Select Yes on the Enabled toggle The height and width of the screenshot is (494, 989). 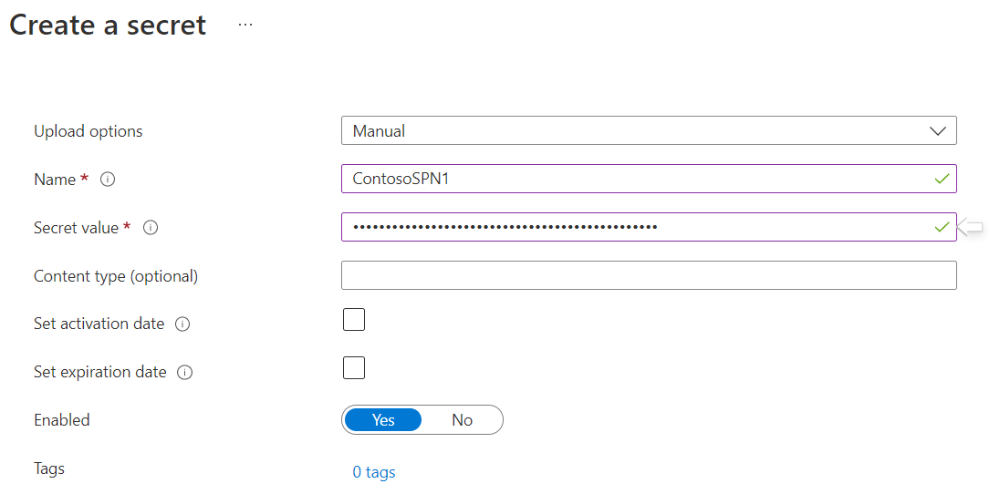tap(383, 420)
